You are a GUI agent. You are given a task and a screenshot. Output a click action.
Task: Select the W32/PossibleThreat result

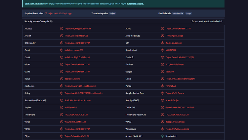(175, 65)
